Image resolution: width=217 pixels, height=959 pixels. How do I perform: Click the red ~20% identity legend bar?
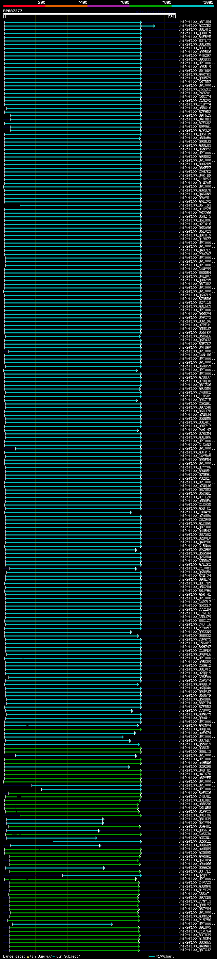coord(24,6)
